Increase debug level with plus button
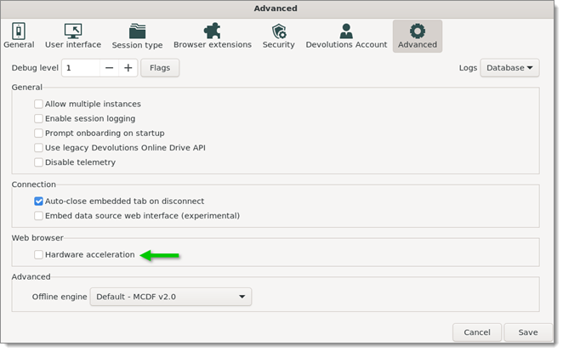The height and width of the screenshot is (352, 563). 128,68
